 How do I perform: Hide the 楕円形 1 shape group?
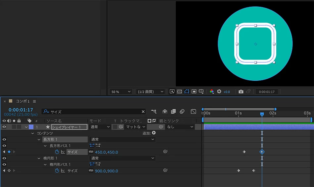click(x=4, y=158)
